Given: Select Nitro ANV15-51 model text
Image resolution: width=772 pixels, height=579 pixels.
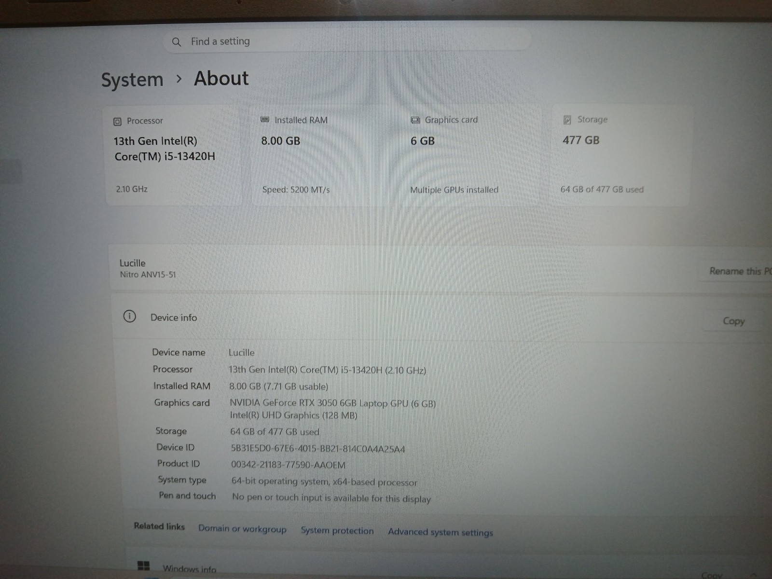Looking at the screenshot, I should point(148,275).
